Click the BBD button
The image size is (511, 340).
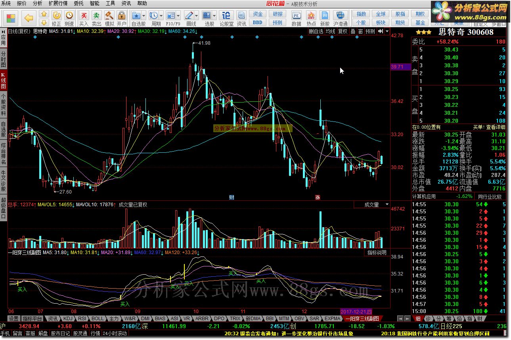(x=258, y=23)
